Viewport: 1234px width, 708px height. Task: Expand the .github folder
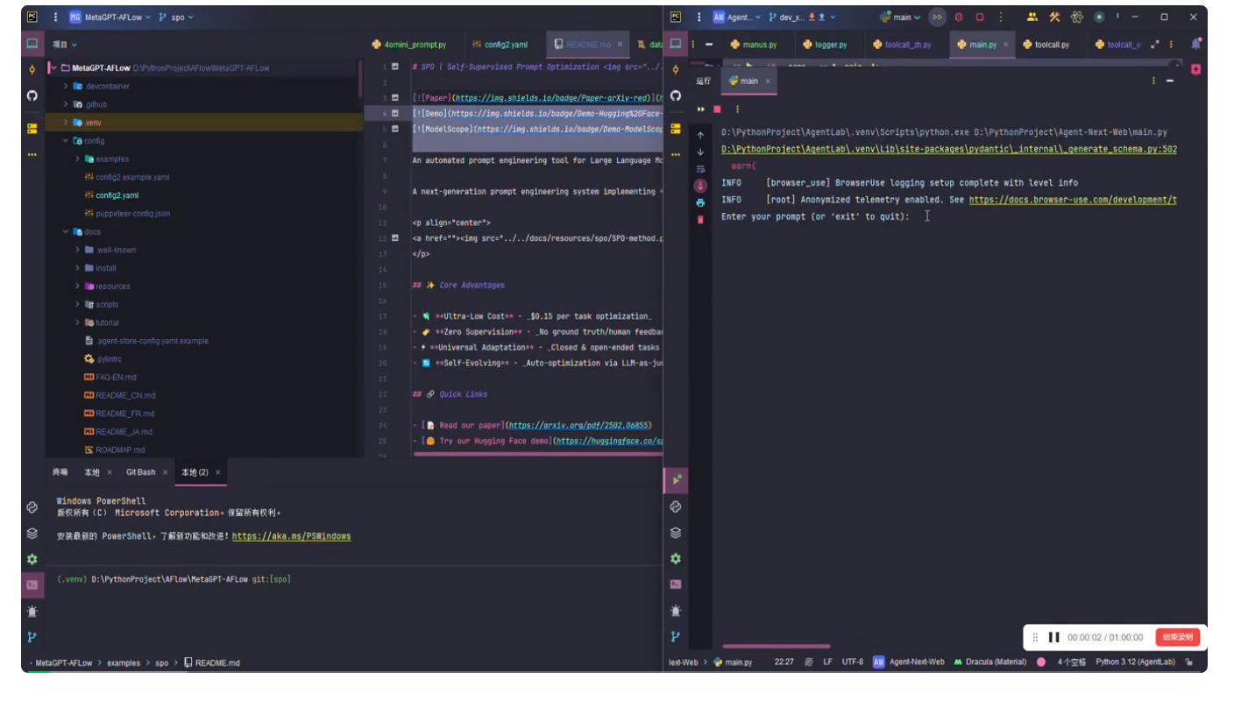click(66, 104)
